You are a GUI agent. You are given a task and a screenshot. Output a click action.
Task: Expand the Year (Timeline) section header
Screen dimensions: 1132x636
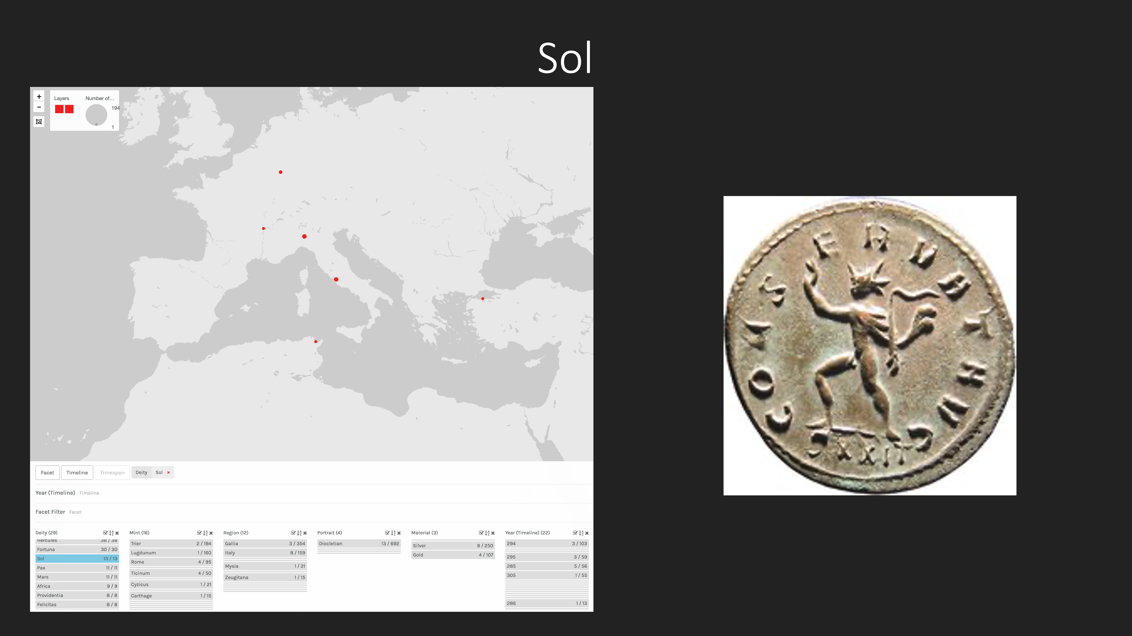coord(55,493)
